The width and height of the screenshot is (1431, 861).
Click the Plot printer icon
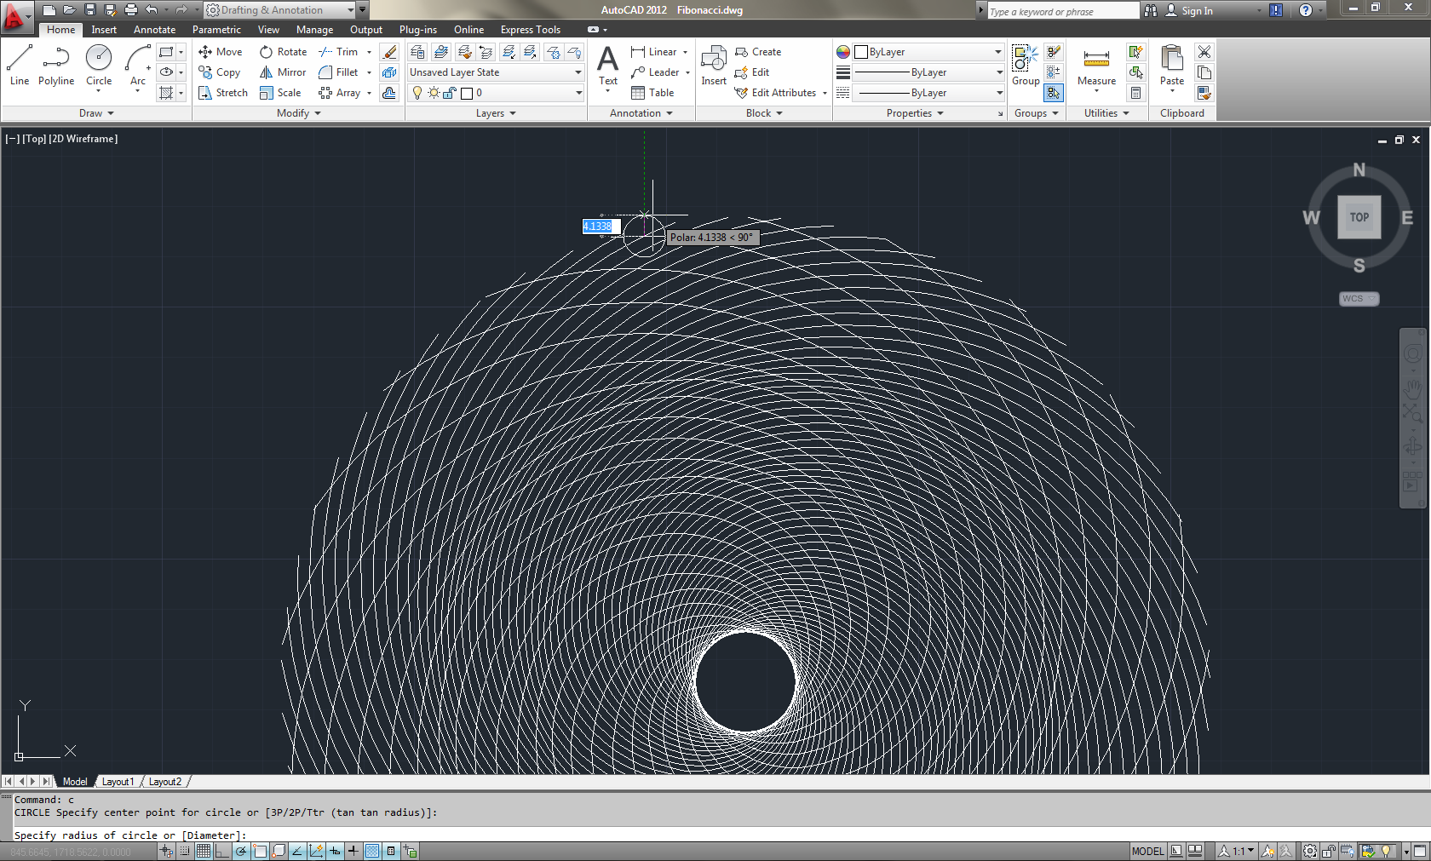[131, 10]
